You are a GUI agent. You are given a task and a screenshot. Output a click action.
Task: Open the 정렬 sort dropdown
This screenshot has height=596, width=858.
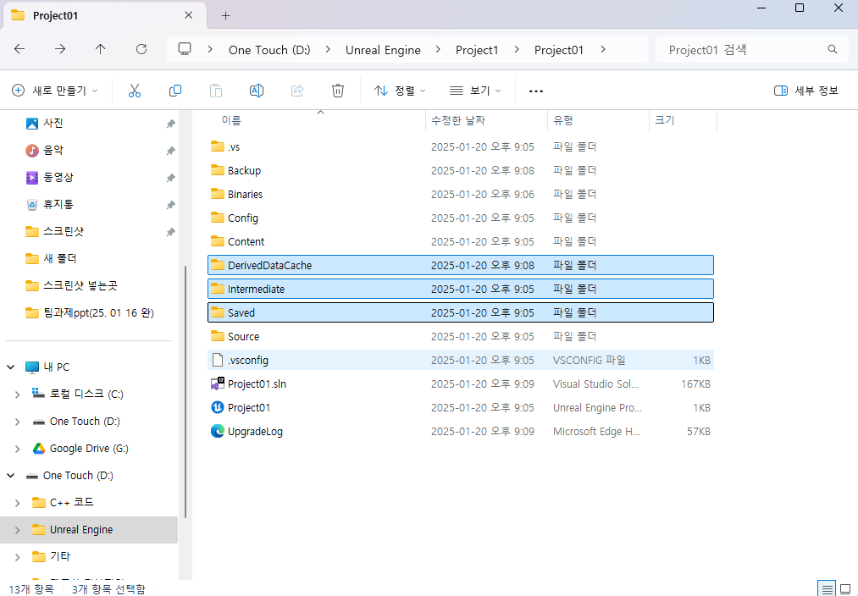pos(400,91)
